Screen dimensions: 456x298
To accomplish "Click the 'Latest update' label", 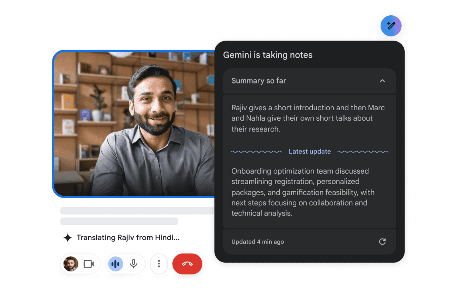I will coord(310,151).
